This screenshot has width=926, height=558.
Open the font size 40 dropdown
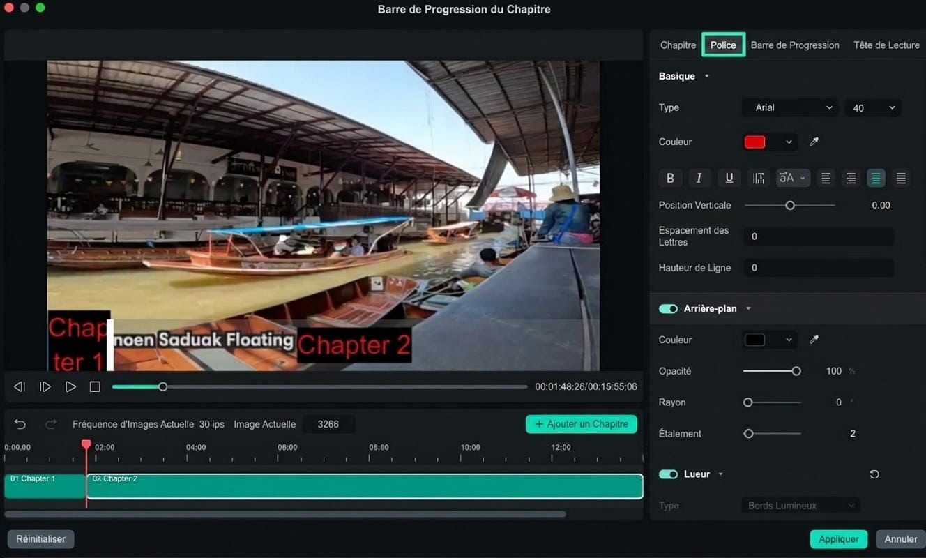pyautogui.click(x=873, y=107)
